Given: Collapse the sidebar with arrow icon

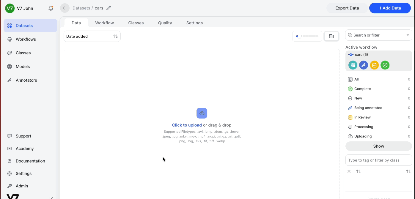Looking at the screenshot, I should pos(51,198).
